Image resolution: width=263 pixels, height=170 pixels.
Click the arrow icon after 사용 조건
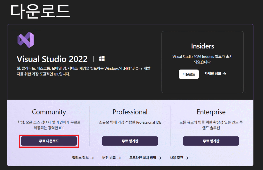(x=186, y=158)
